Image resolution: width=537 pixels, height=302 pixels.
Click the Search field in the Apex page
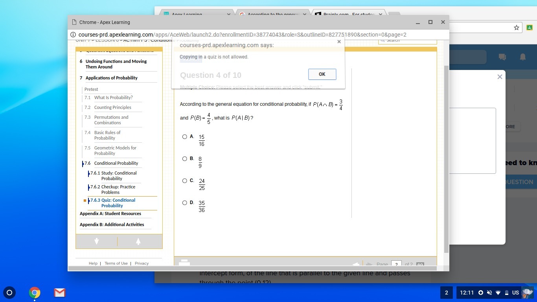click(x=408, y=41)
